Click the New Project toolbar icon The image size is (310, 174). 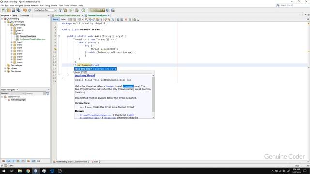(x=9, y=10)
